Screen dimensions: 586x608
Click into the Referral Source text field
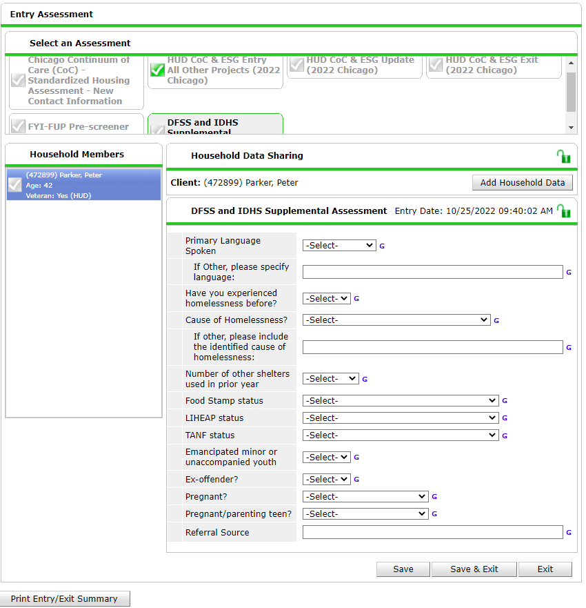point(432,533)
